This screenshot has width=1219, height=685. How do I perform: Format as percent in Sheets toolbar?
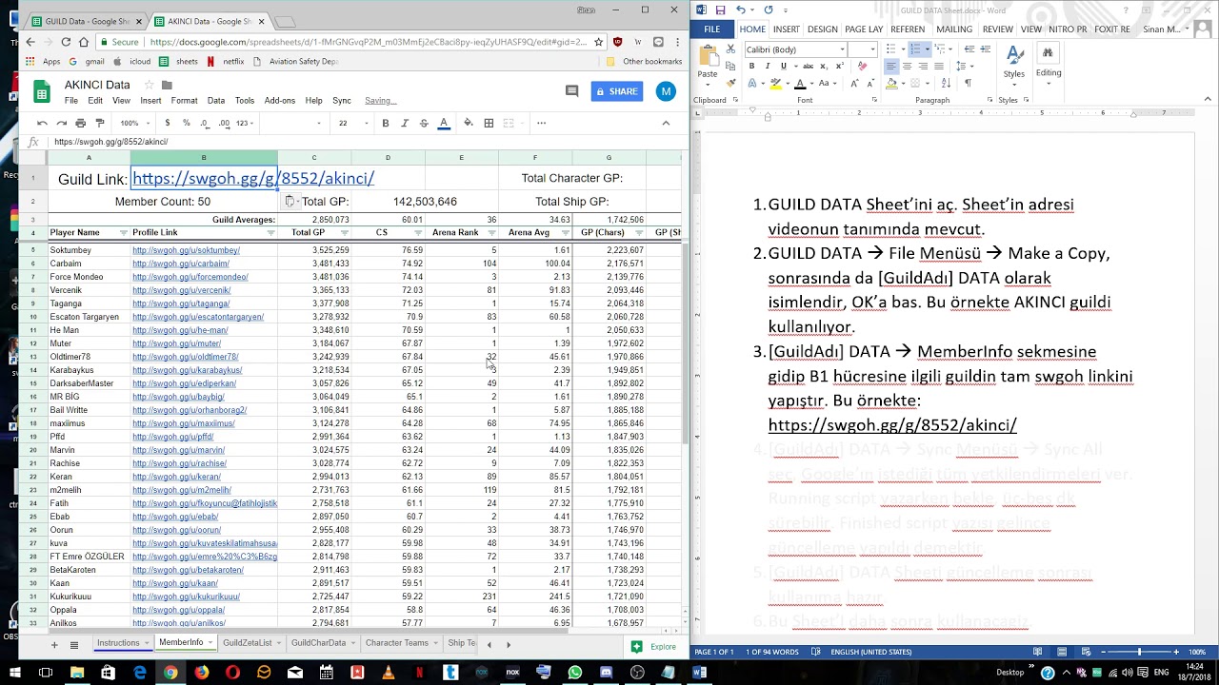[186, 123]
